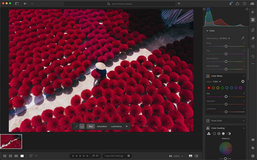The width and height of the screenshot is (257, 160).
Task: Select the Edit sliders panel icon
Action: click(x=253, y=20)
